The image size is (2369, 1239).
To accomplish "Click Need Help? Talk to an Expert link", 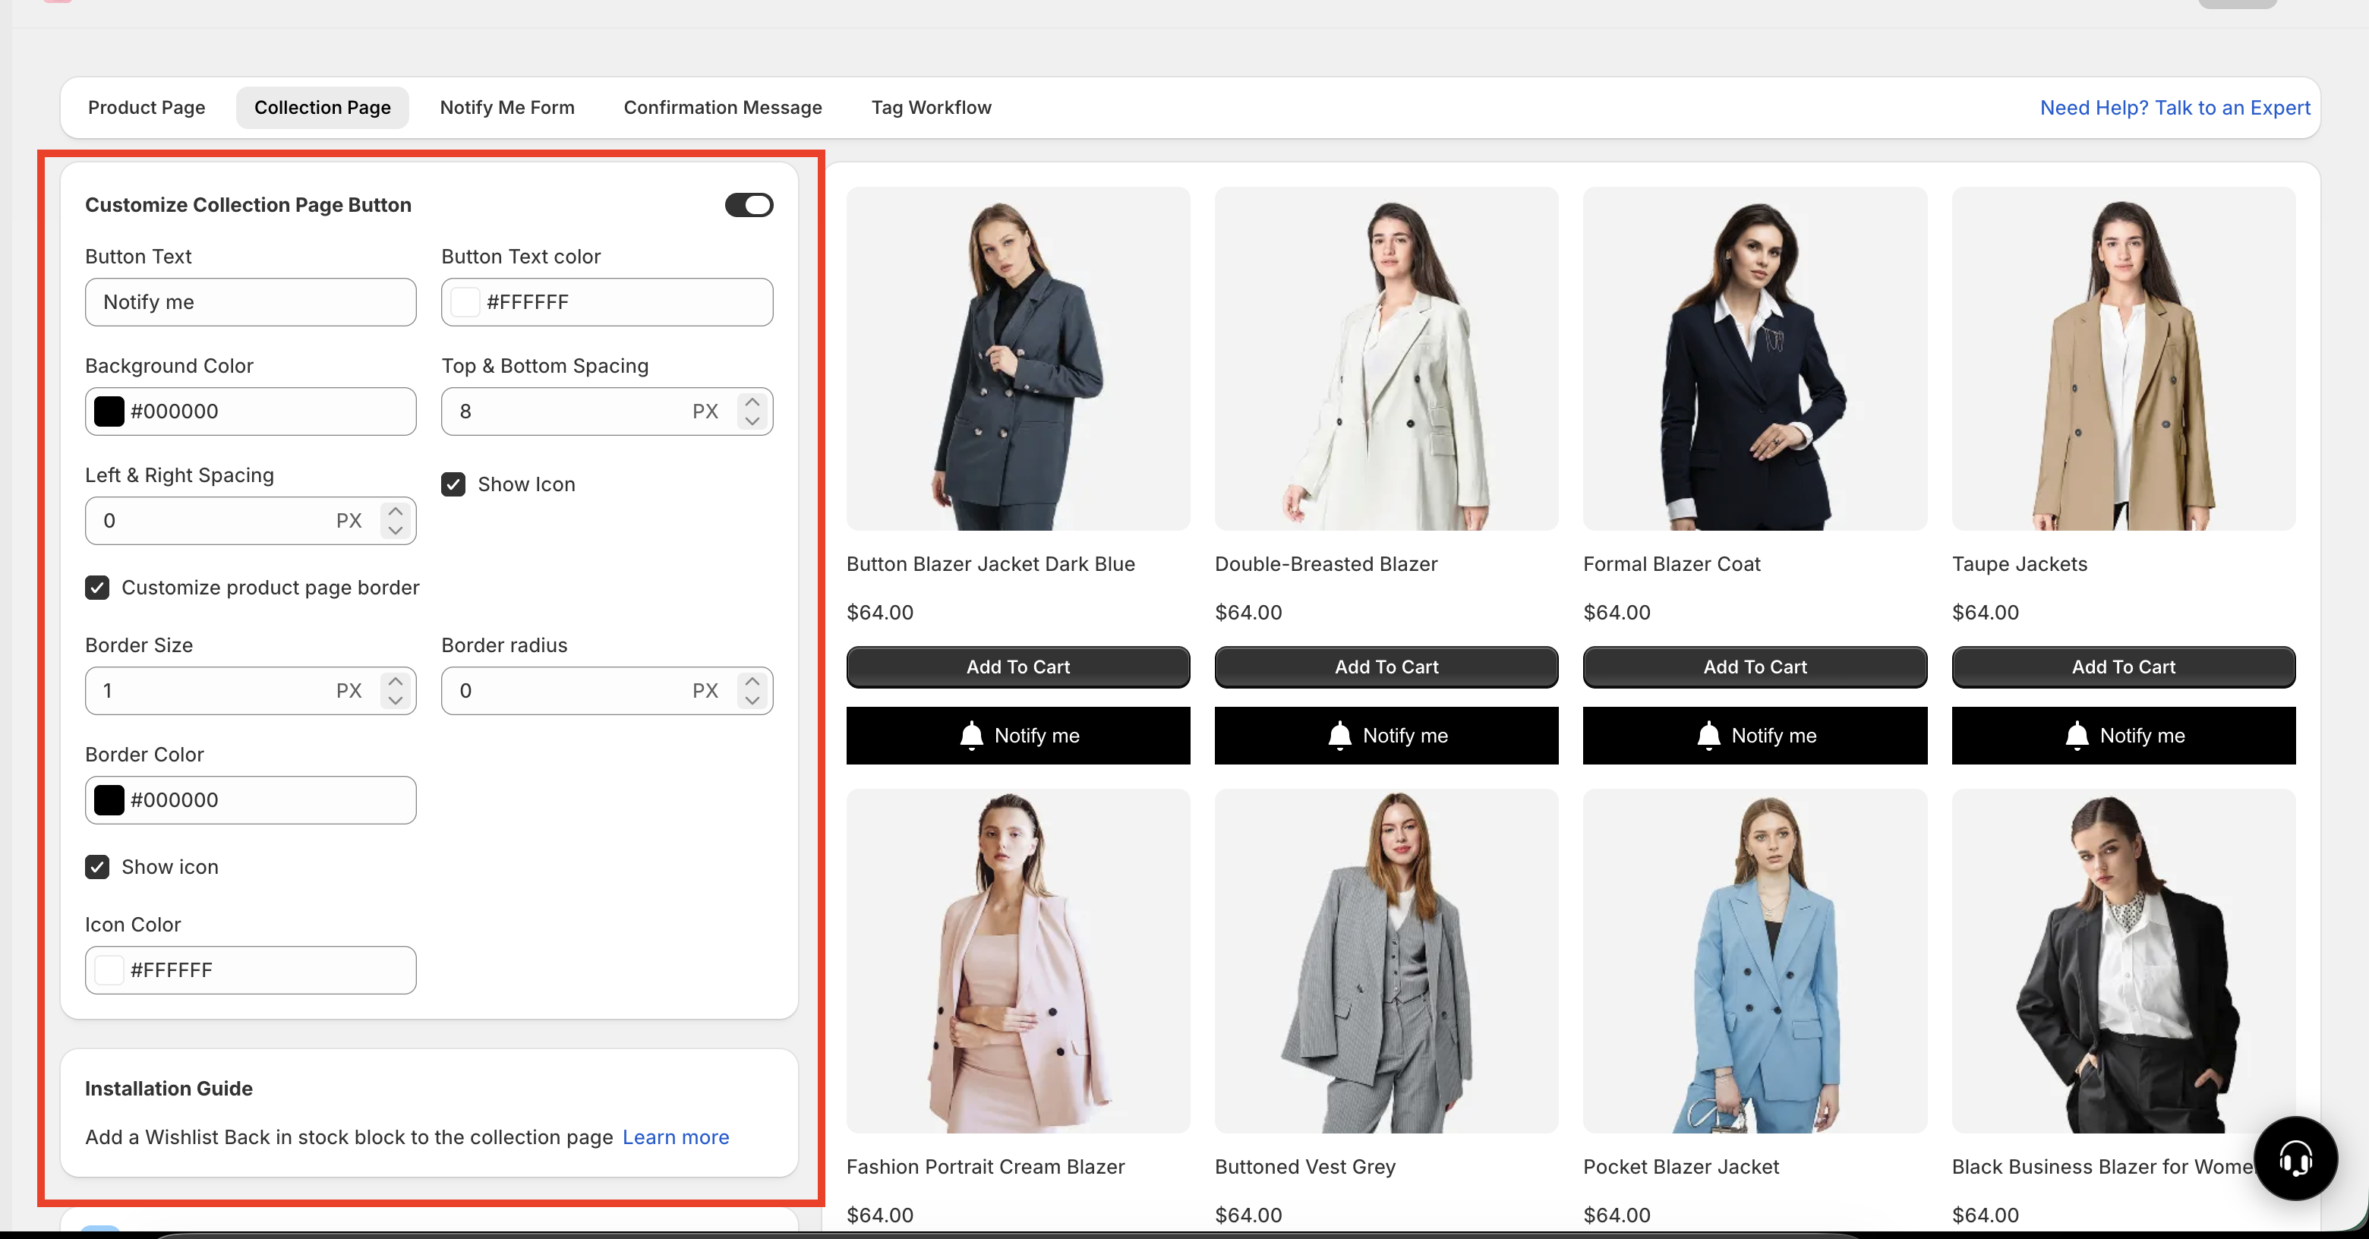I will (x=2175, y=108).
